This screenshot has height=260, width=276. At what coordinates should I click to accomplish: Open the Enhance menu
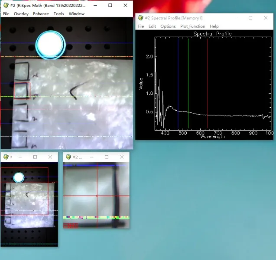41,14
